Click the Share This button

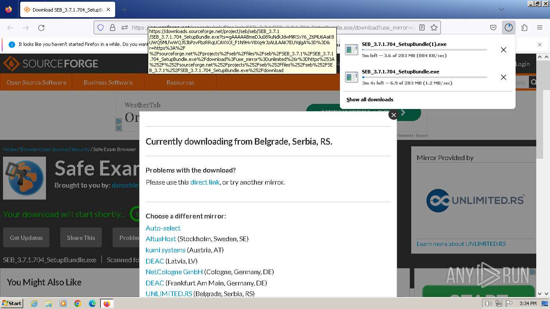(81, 238)
